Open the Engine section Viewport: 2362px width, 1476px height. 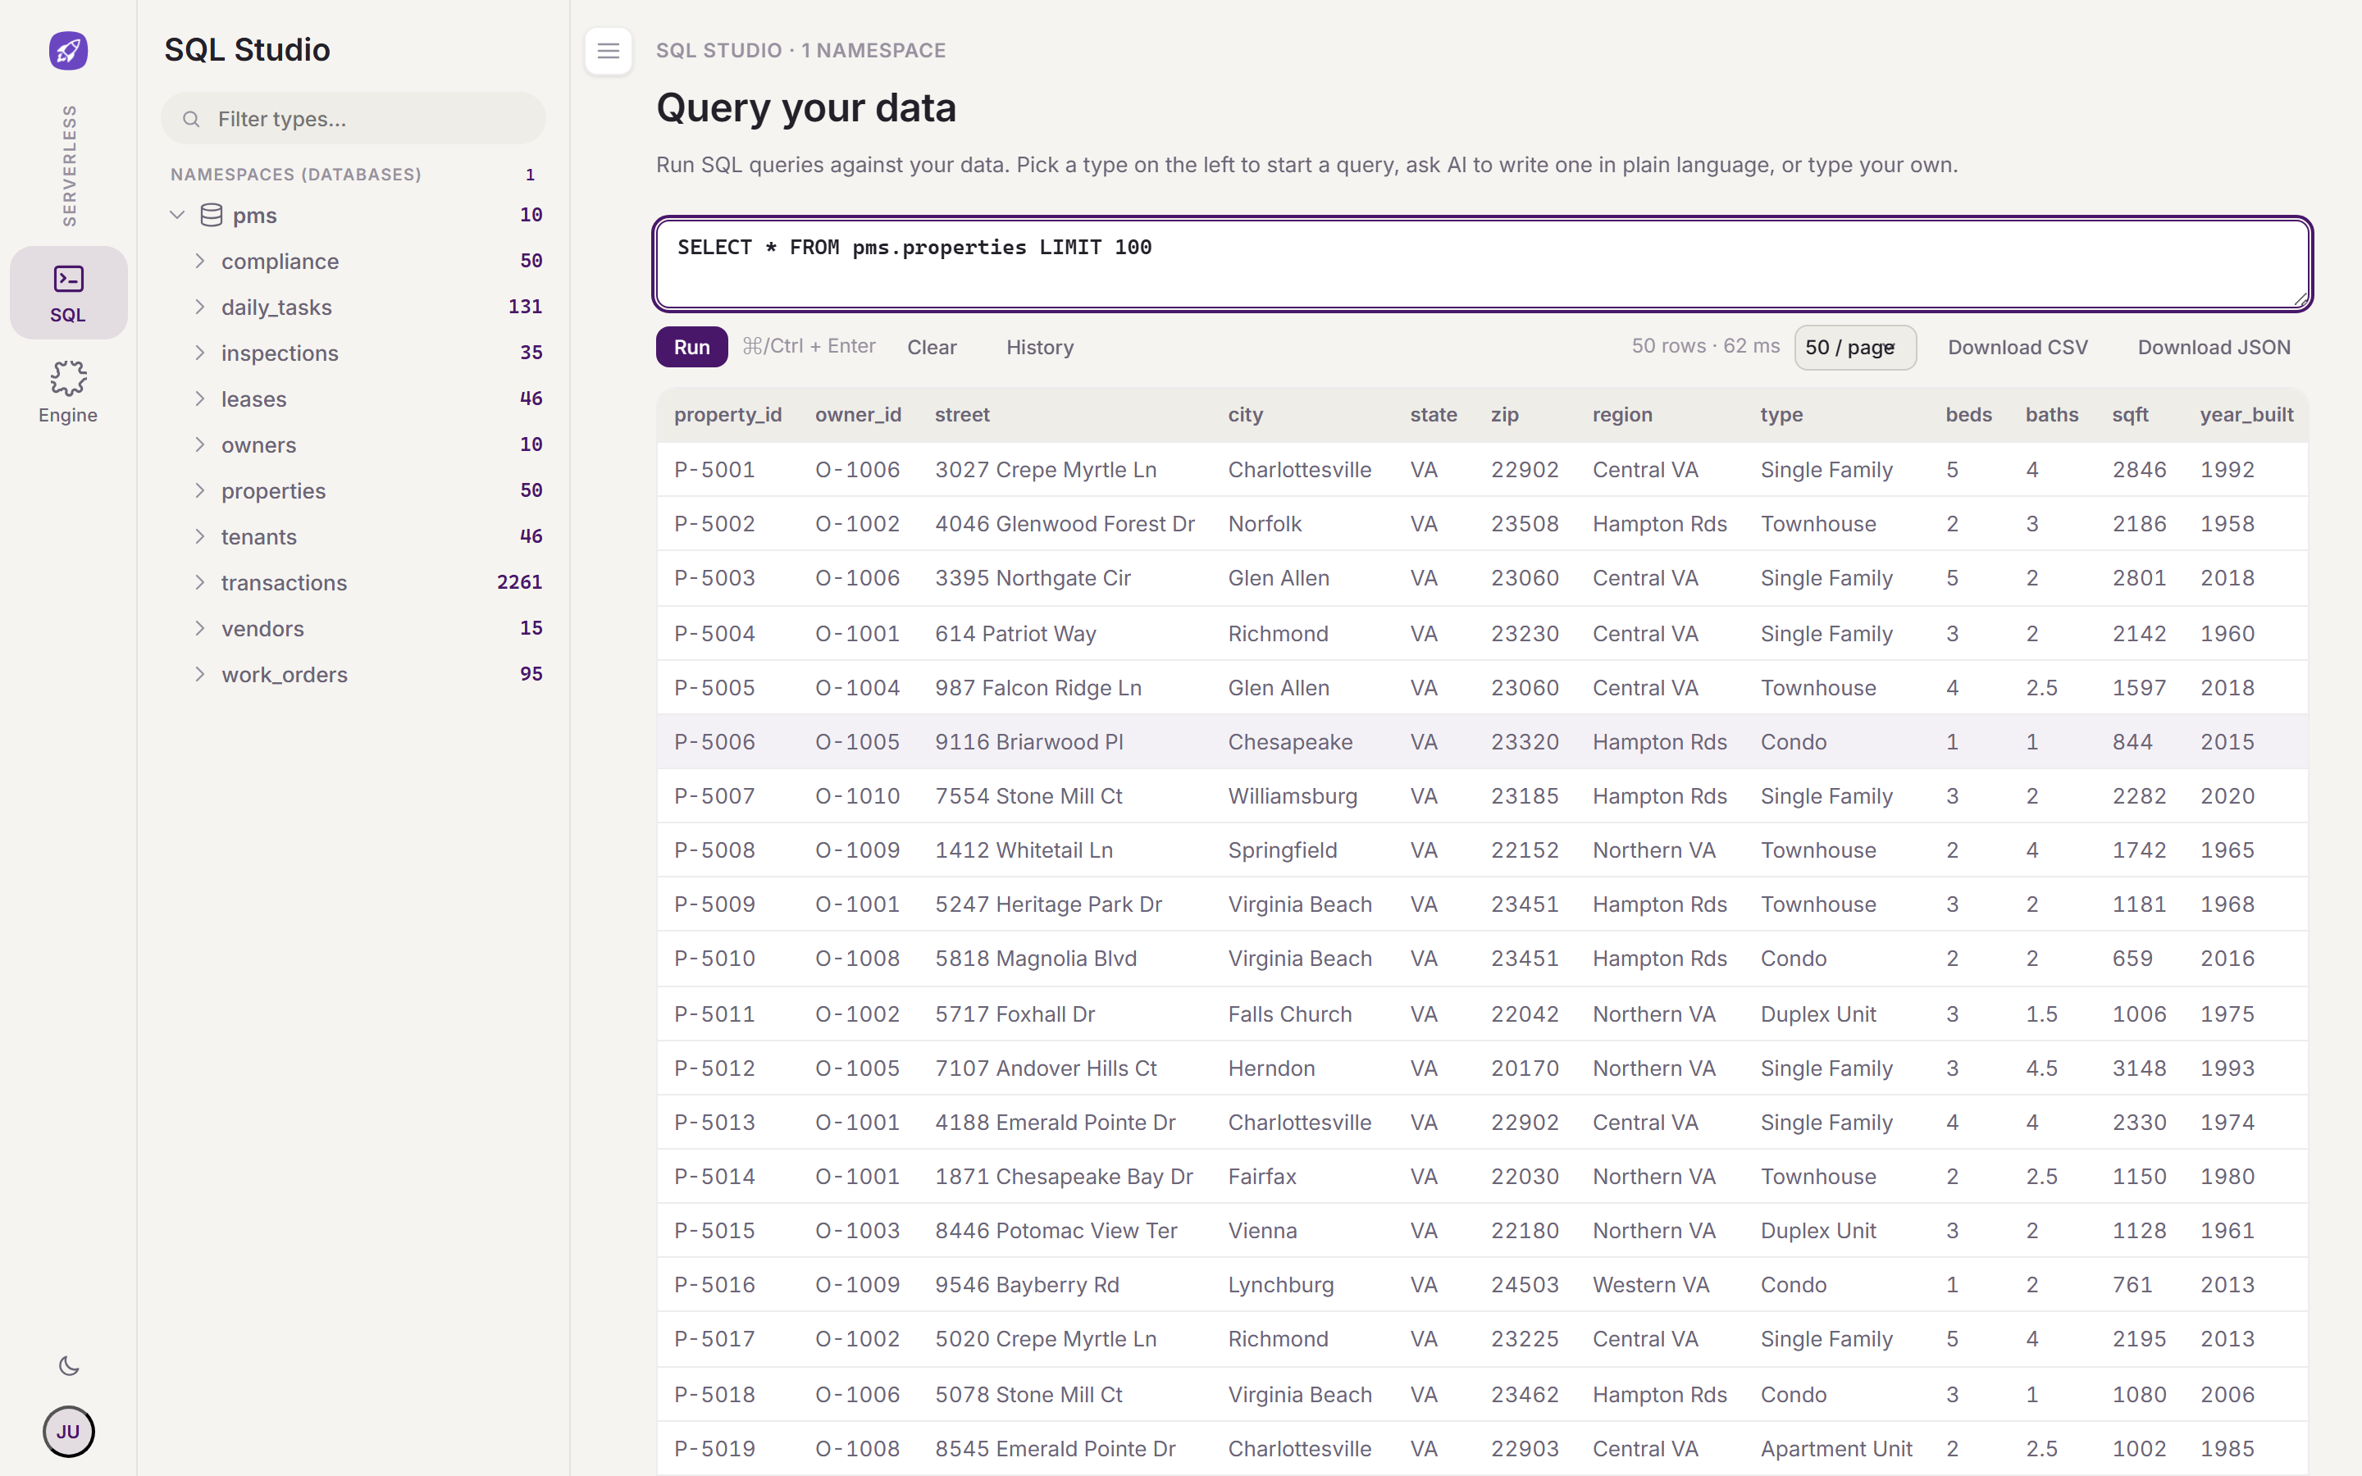68,391
